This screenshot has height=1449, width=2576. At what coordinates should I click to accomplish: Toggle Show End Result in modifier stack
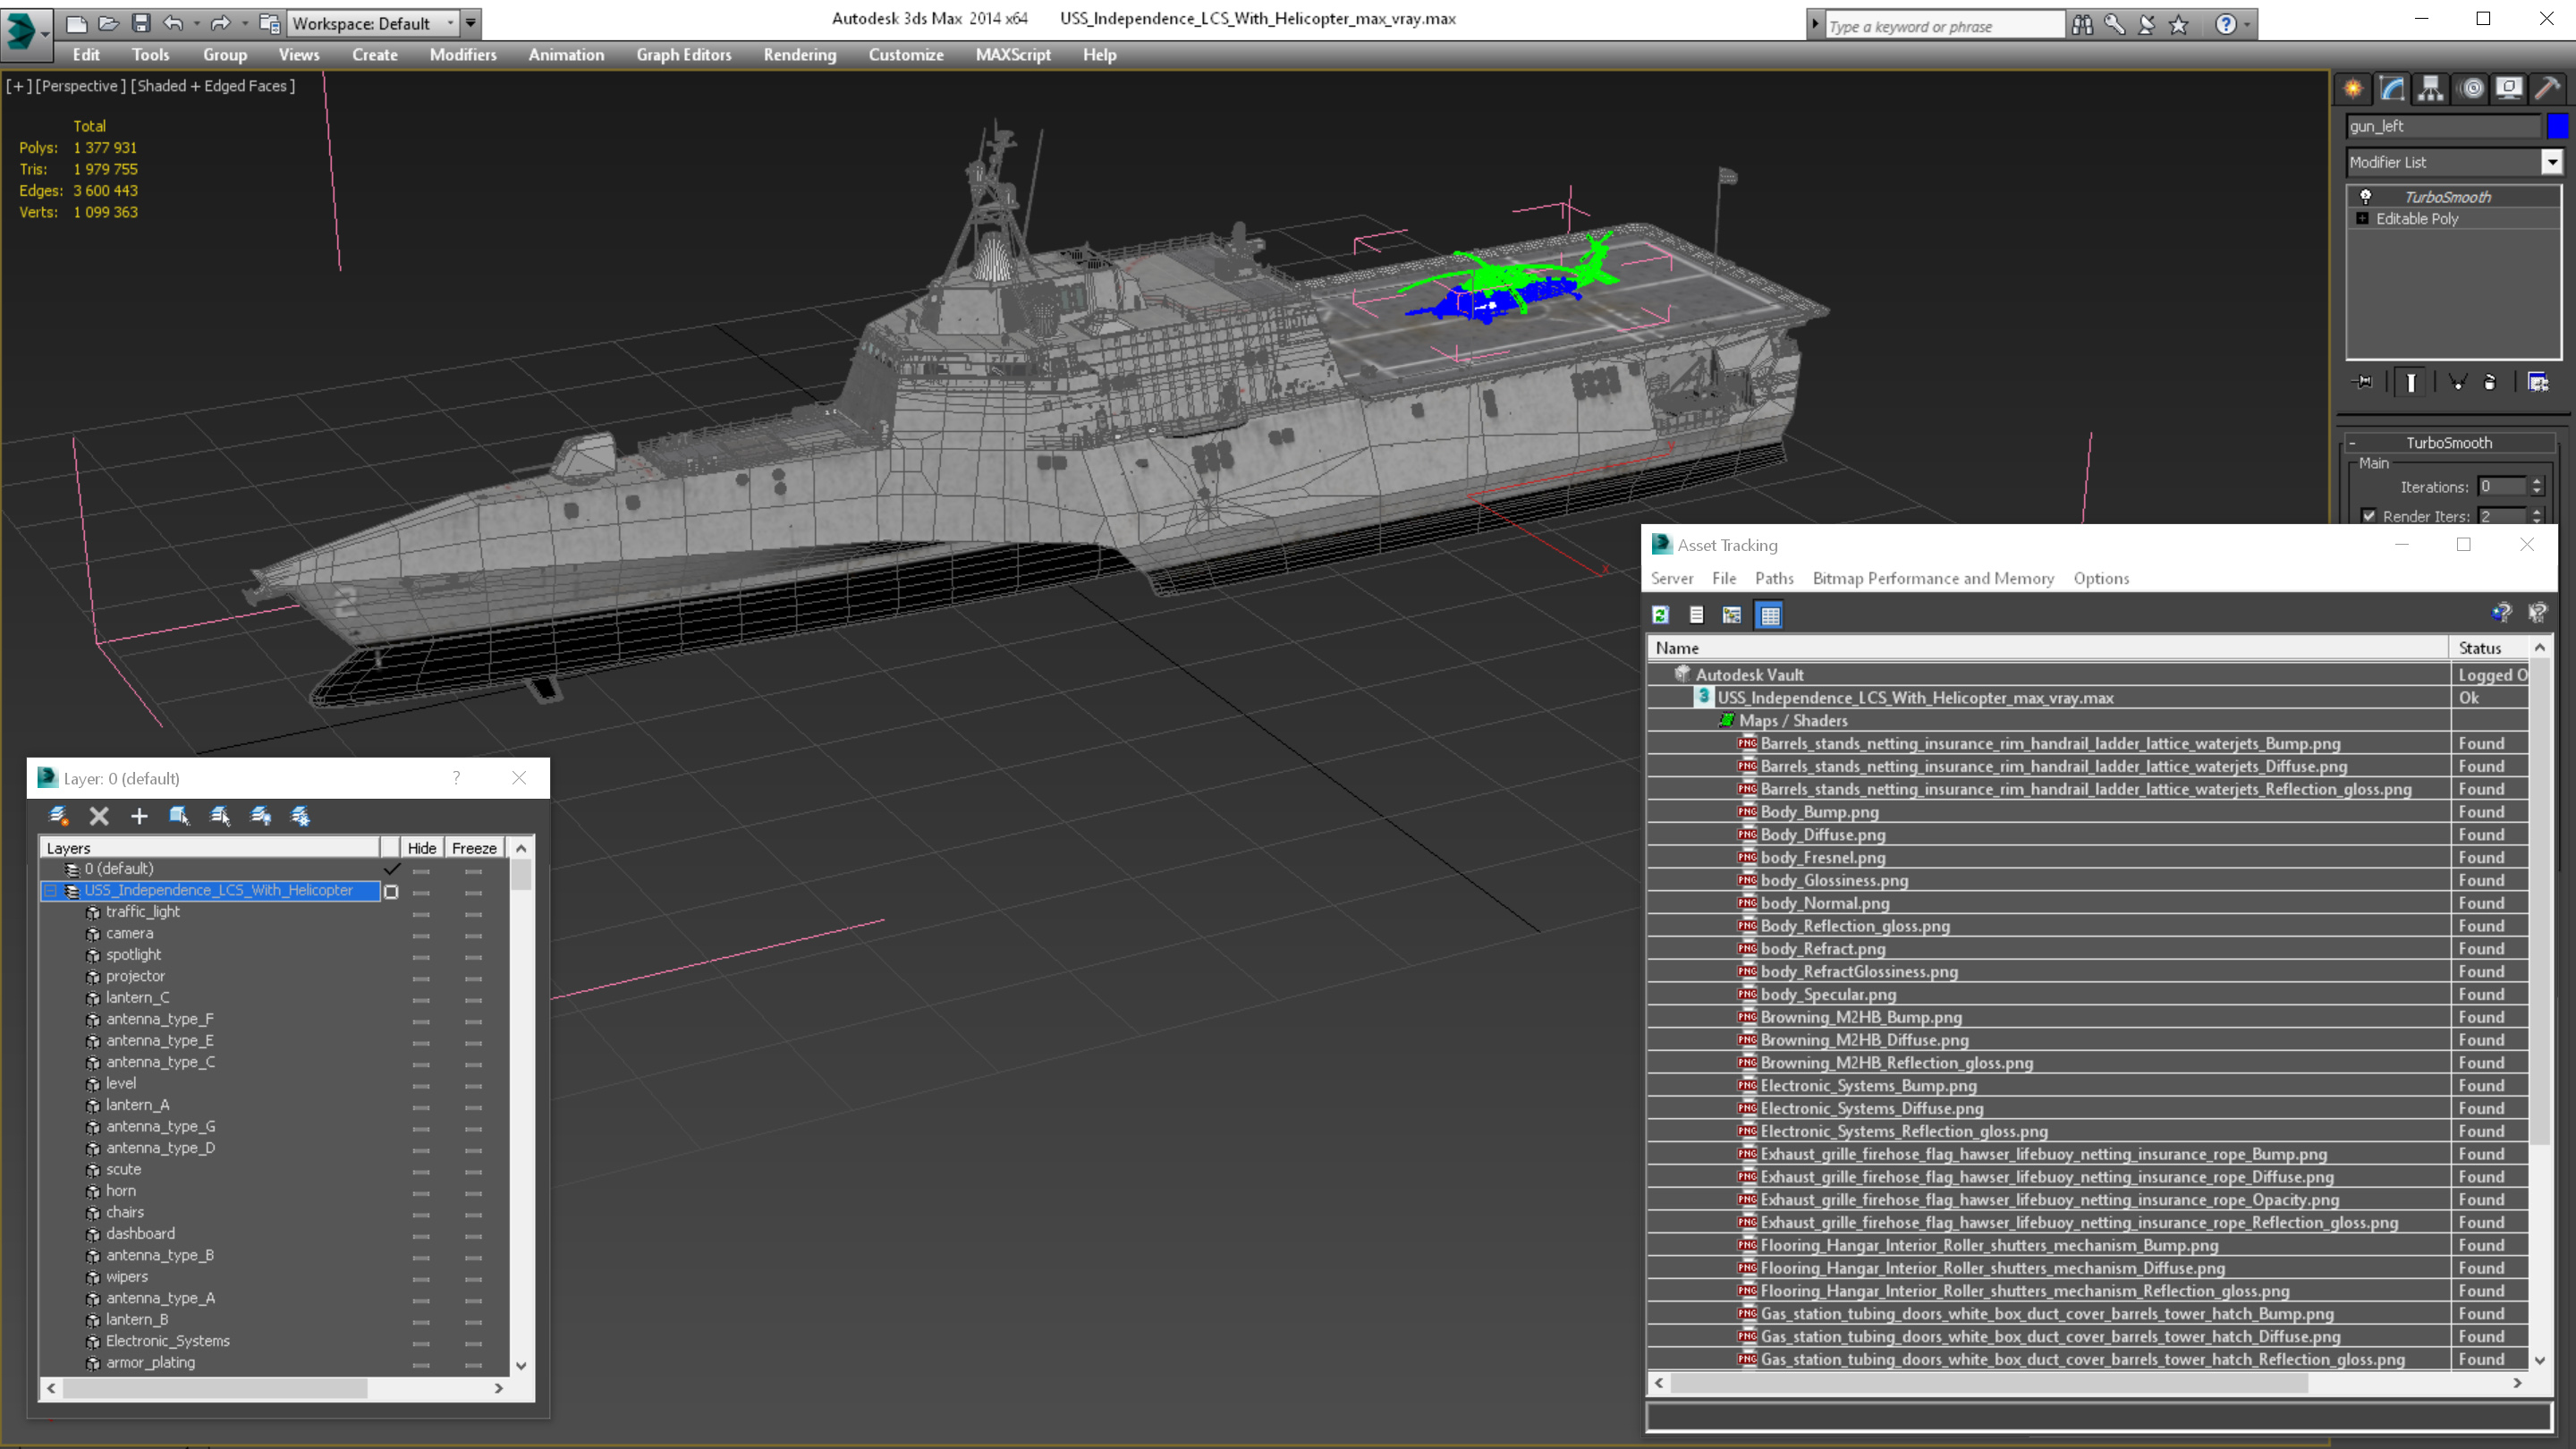[2411, 382]
